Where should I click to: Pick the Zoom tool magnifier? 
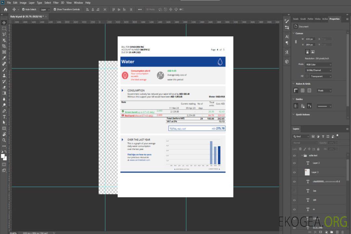[x=4, y=140]
